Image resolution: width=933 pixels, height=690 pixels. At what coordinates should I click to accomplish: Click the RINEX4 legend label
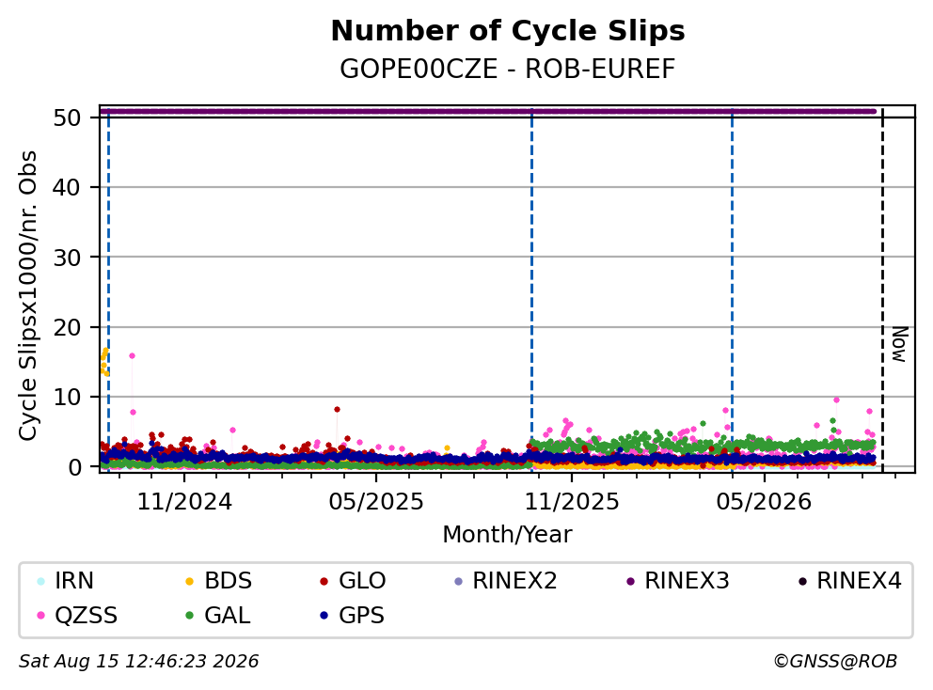[859, 581]
